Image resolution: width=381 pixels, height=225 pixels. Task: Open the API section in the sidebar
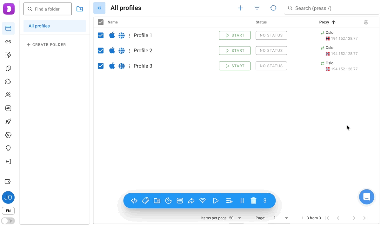[x=8, y=108]
